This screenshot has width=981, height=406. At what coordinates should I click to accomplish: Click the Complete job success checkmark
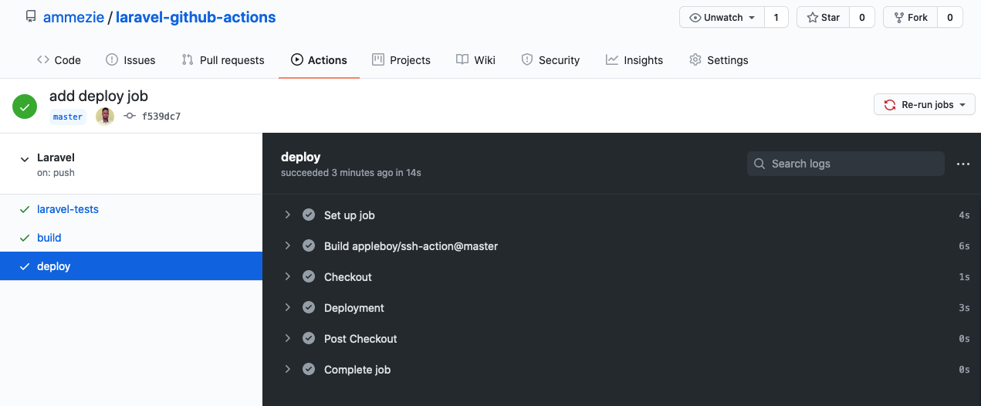(x=309, y=370)
